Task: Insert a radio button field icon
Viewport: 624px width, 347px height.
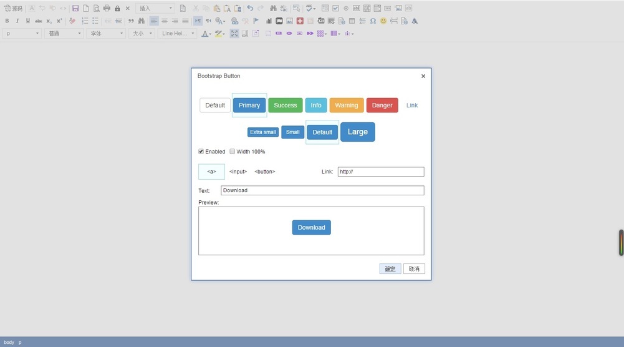Action: pyautogui.click(x=346, y=8)
